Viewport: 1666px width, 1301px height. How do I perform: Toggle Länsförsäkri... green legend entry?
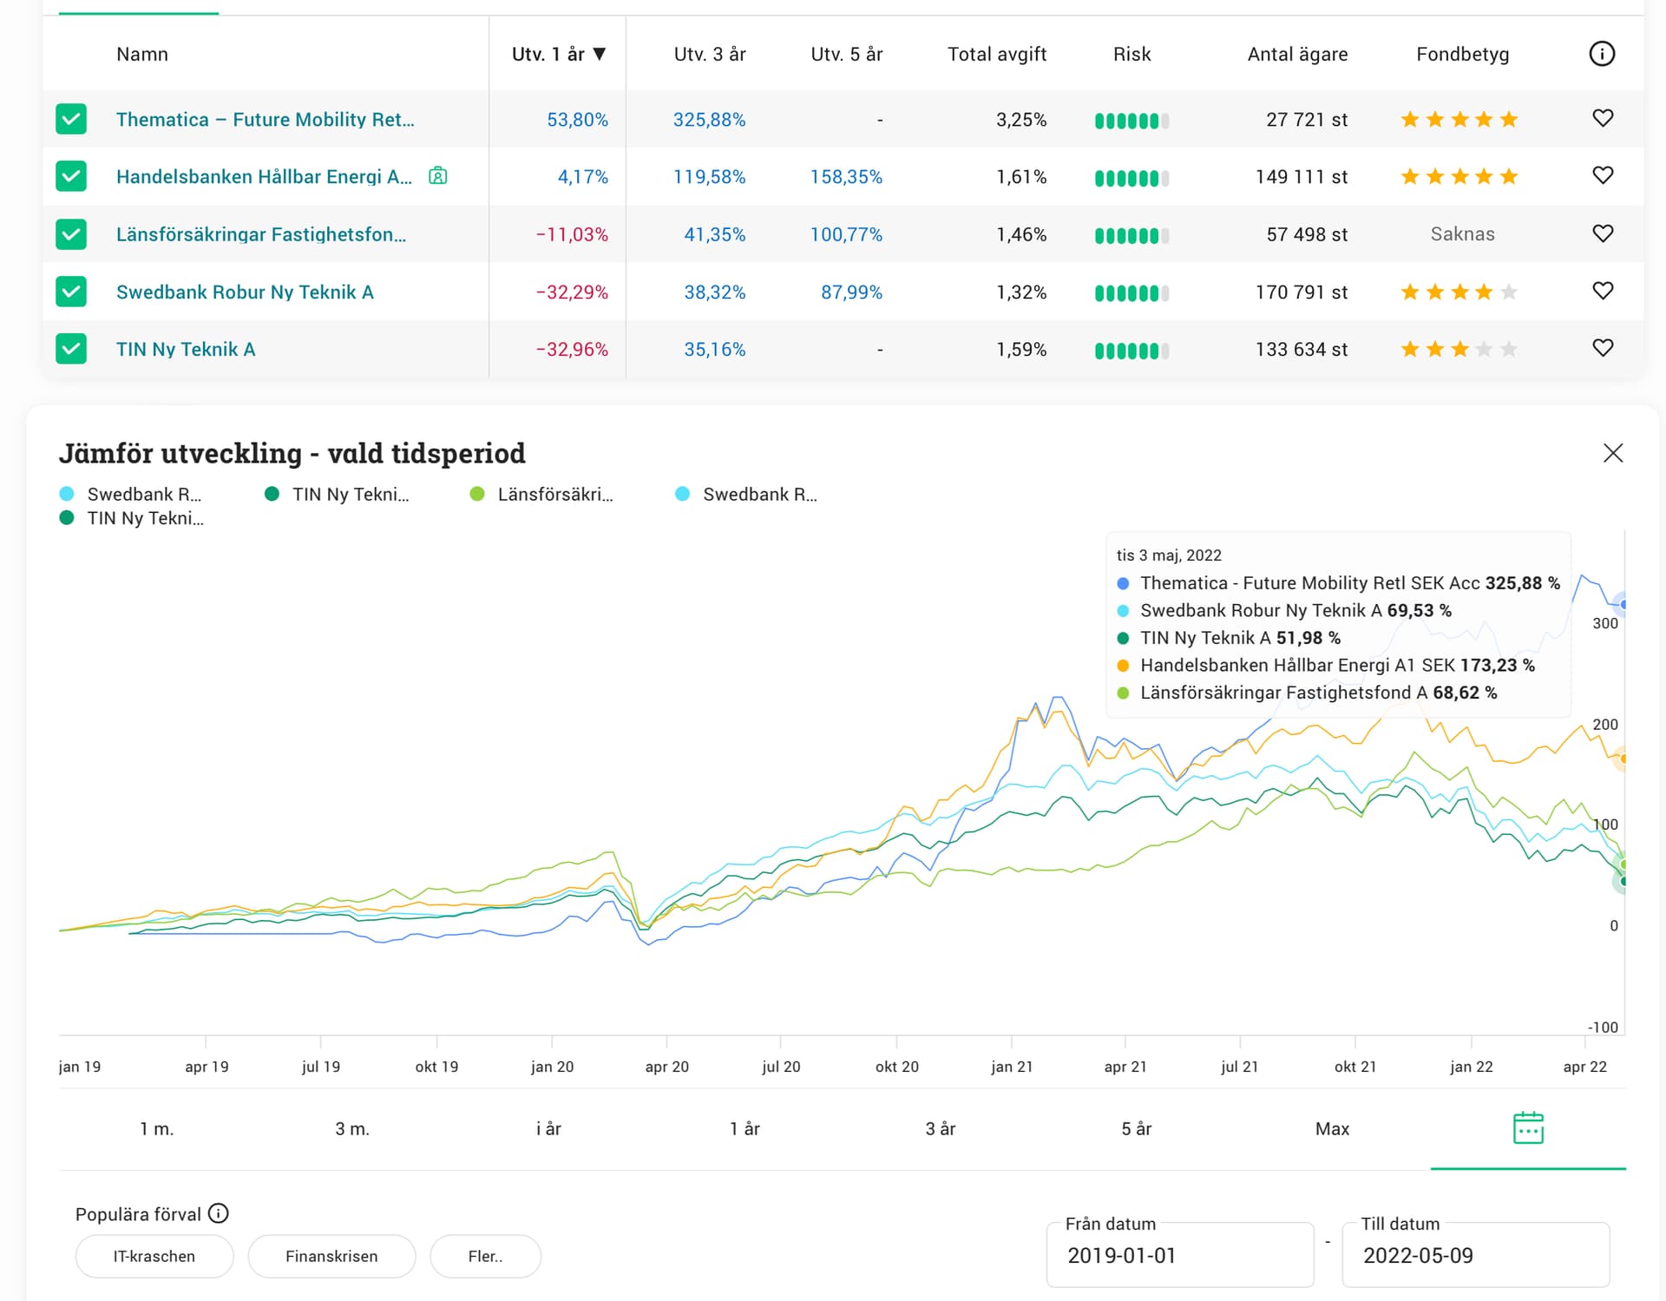tap(541, 494)
